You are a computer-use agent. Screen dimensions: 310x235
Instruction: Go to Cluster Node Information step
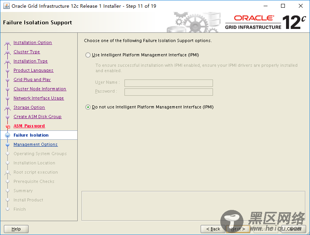point(40,89)
